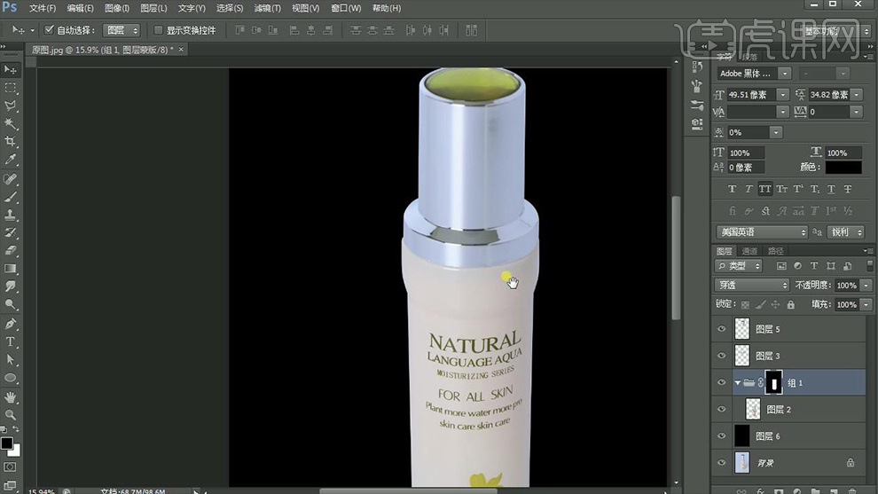This screenshot has width=878, height=494.
Task: Enable the 显示变换控件 checkbox
Action: tap(158, 29)
